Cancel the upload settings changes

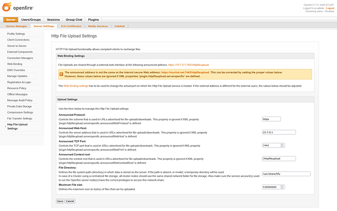point(70,201)
